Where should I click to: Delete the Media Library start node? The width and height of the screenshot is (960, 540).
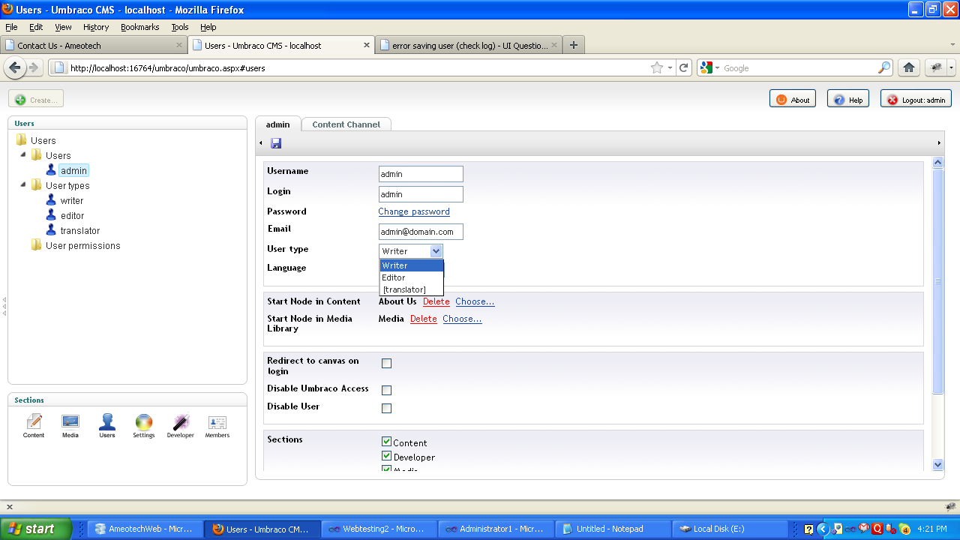[x=424, y=319]
